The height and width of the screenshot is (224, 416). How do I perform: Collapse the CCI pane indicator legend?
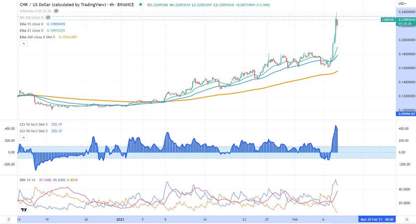[23, 138]
